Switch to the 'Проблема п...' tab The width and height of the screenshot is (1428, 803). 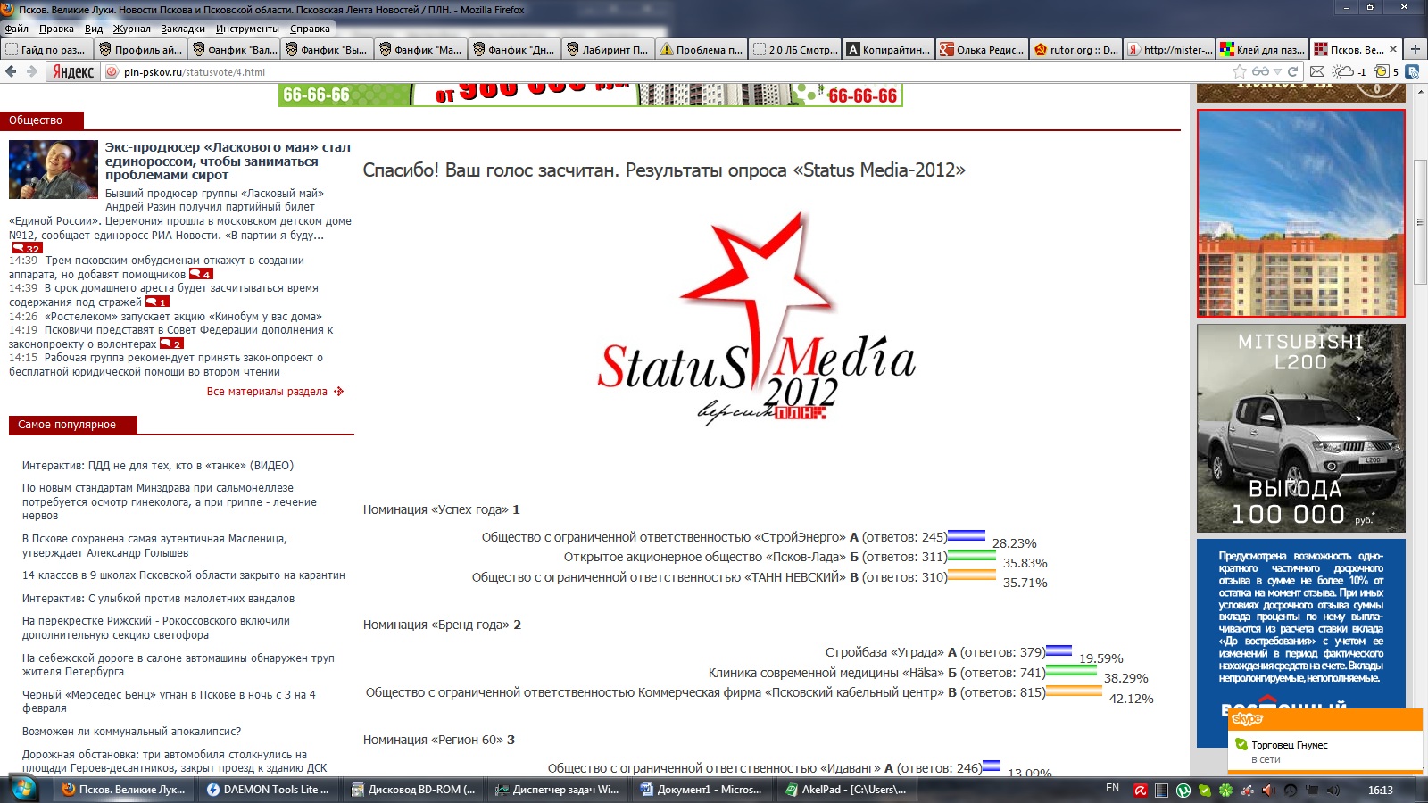701,49
